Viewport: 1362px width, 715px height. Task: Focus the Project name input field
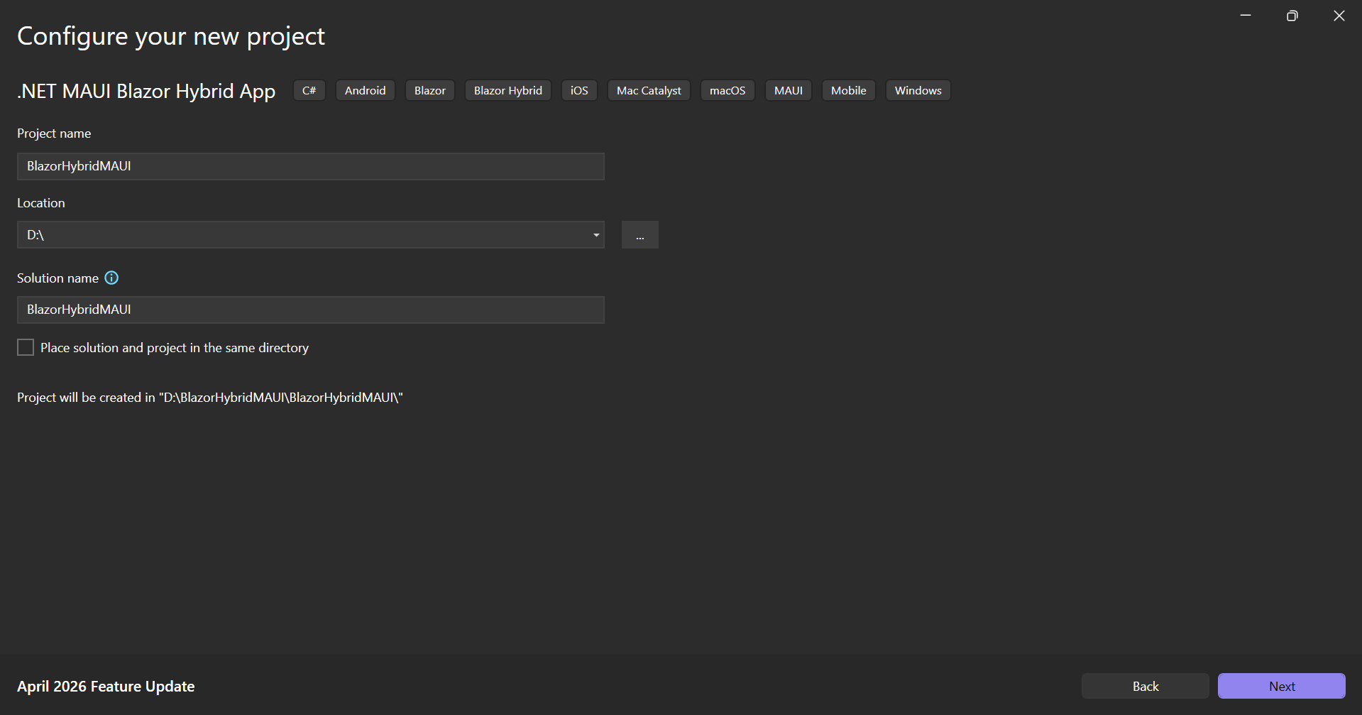click(x=311, y=166)
